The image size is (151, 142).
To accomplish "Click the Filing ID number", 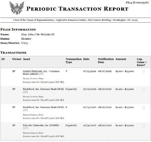I will [x=137, y=3].
